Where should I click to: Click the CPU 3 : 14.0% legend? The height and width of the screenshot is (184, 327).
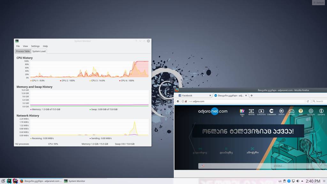pos(97,80)
